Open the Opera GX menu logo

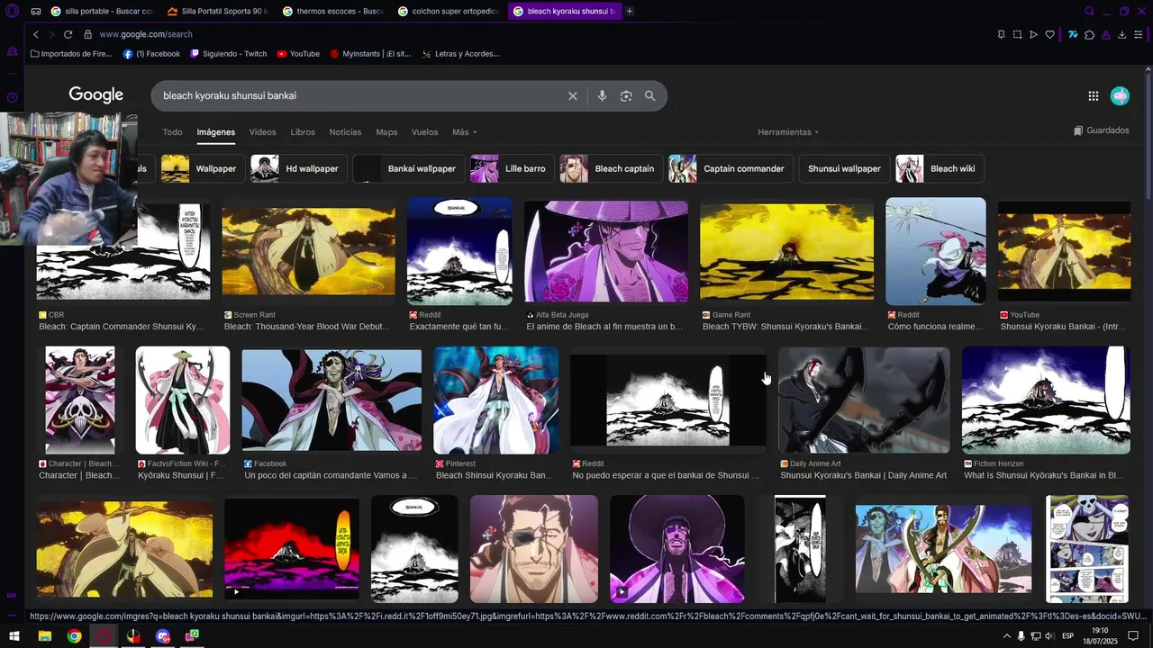click(12, 12)
